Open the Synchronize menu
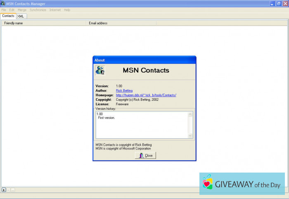 [x=38, y=10]
